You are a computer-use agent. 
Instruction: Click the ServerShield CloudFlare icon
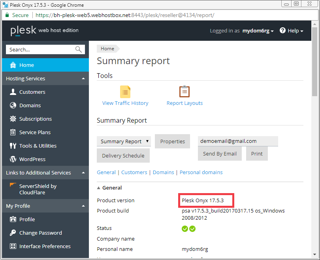[x=13, y=185]
